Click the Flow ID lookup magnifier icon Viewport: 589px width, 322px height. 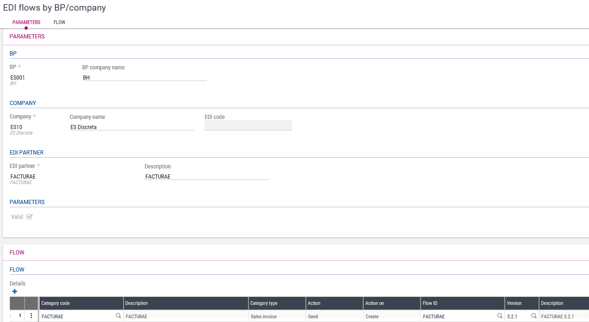click(x=499, y=316)
